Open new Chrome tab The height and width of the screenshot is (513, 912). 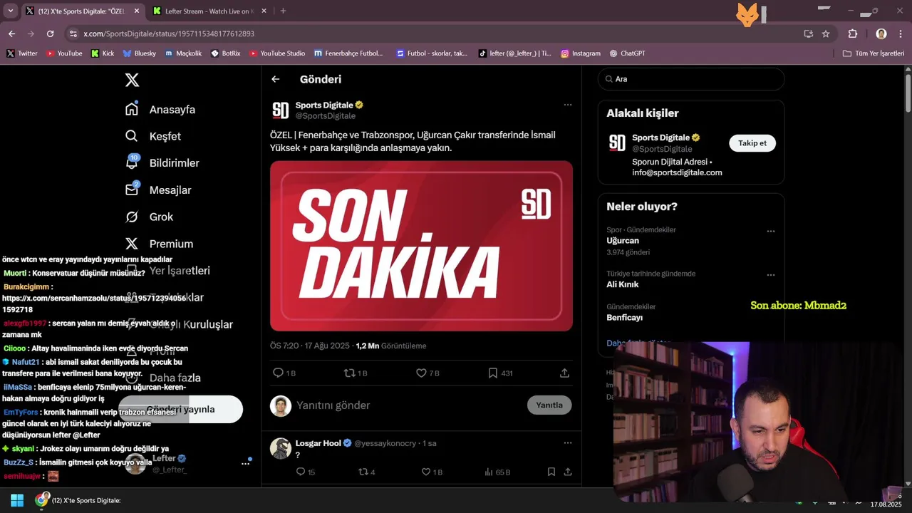coord(283,11)
